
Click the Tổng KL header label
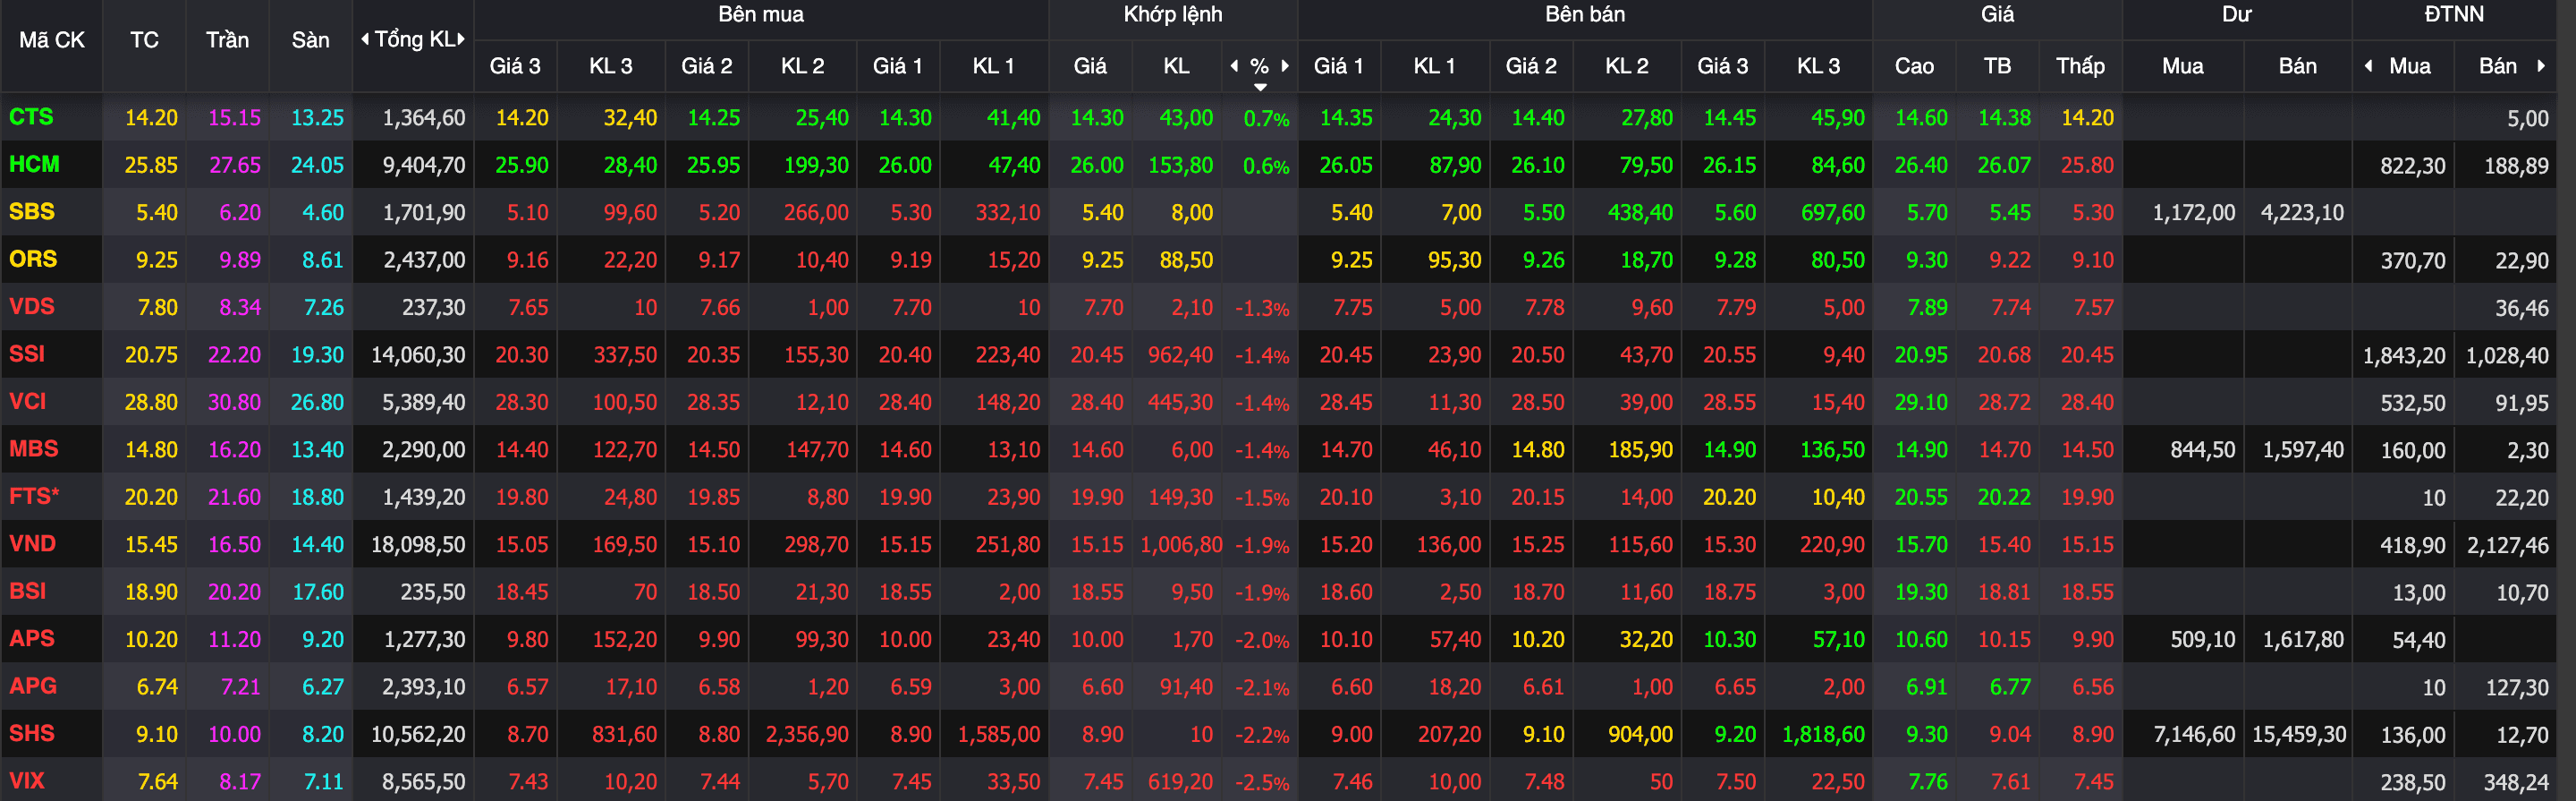point(414,40)
